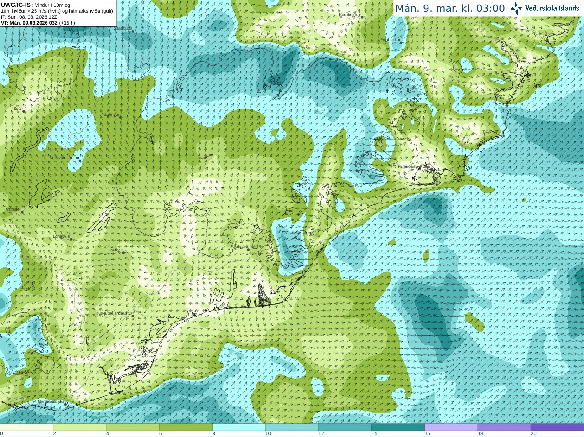The height and width of the screenshot is (437, 584).
Task: Click the 4–6 m/s green legend swatch
Action: click(x=133, y=427)
